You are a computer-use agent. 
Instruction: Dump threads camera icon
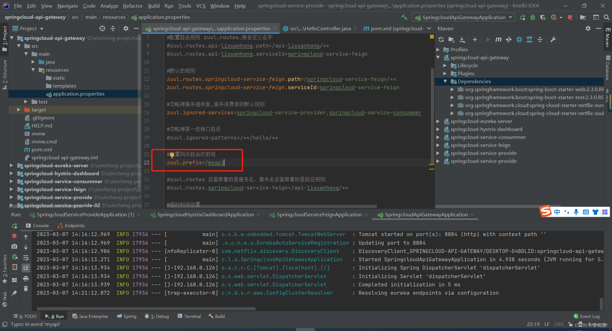14,246
